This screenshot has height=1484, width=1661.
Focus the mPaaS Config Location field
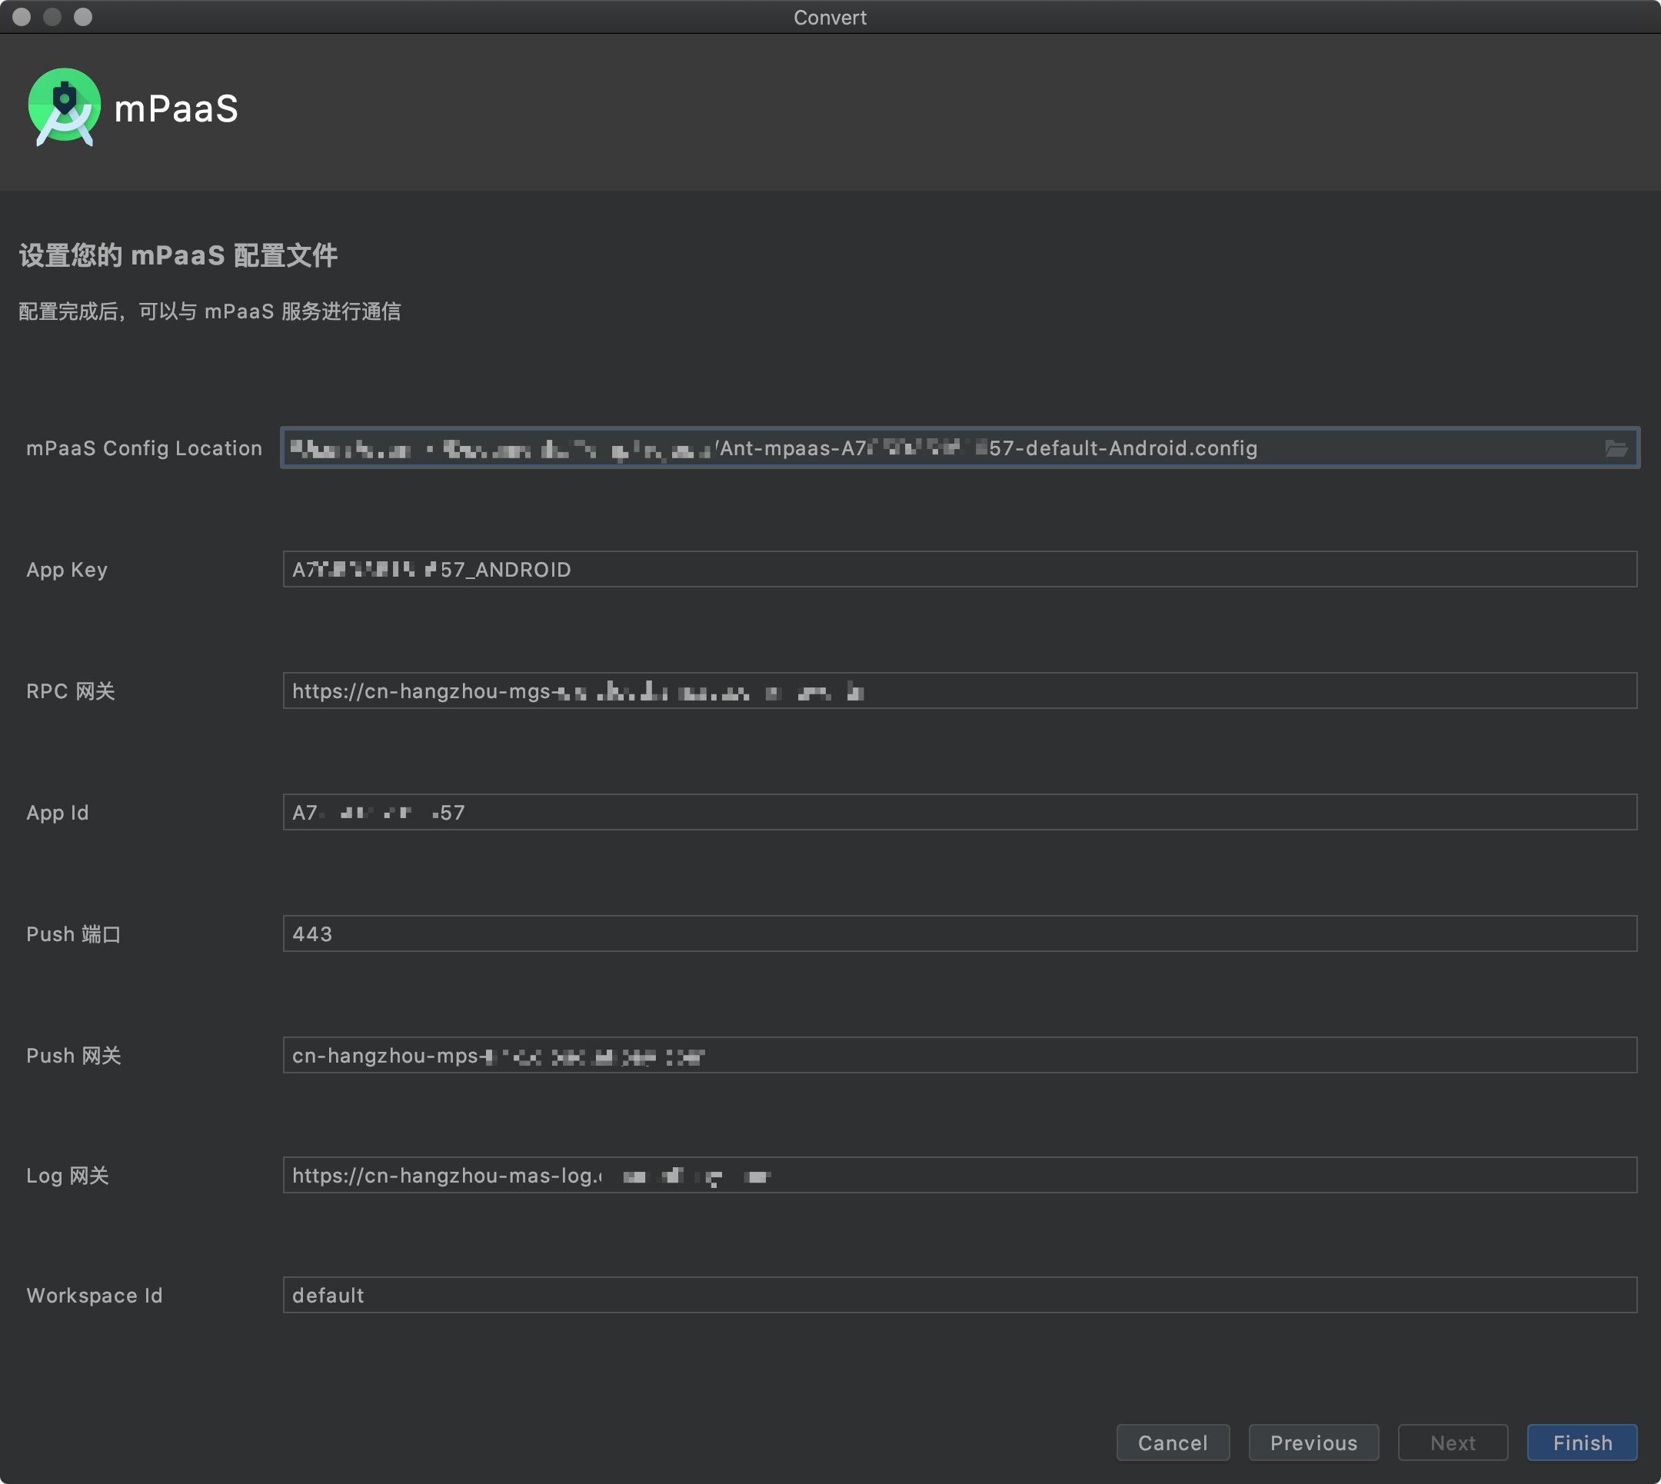(x=960, y=448)
